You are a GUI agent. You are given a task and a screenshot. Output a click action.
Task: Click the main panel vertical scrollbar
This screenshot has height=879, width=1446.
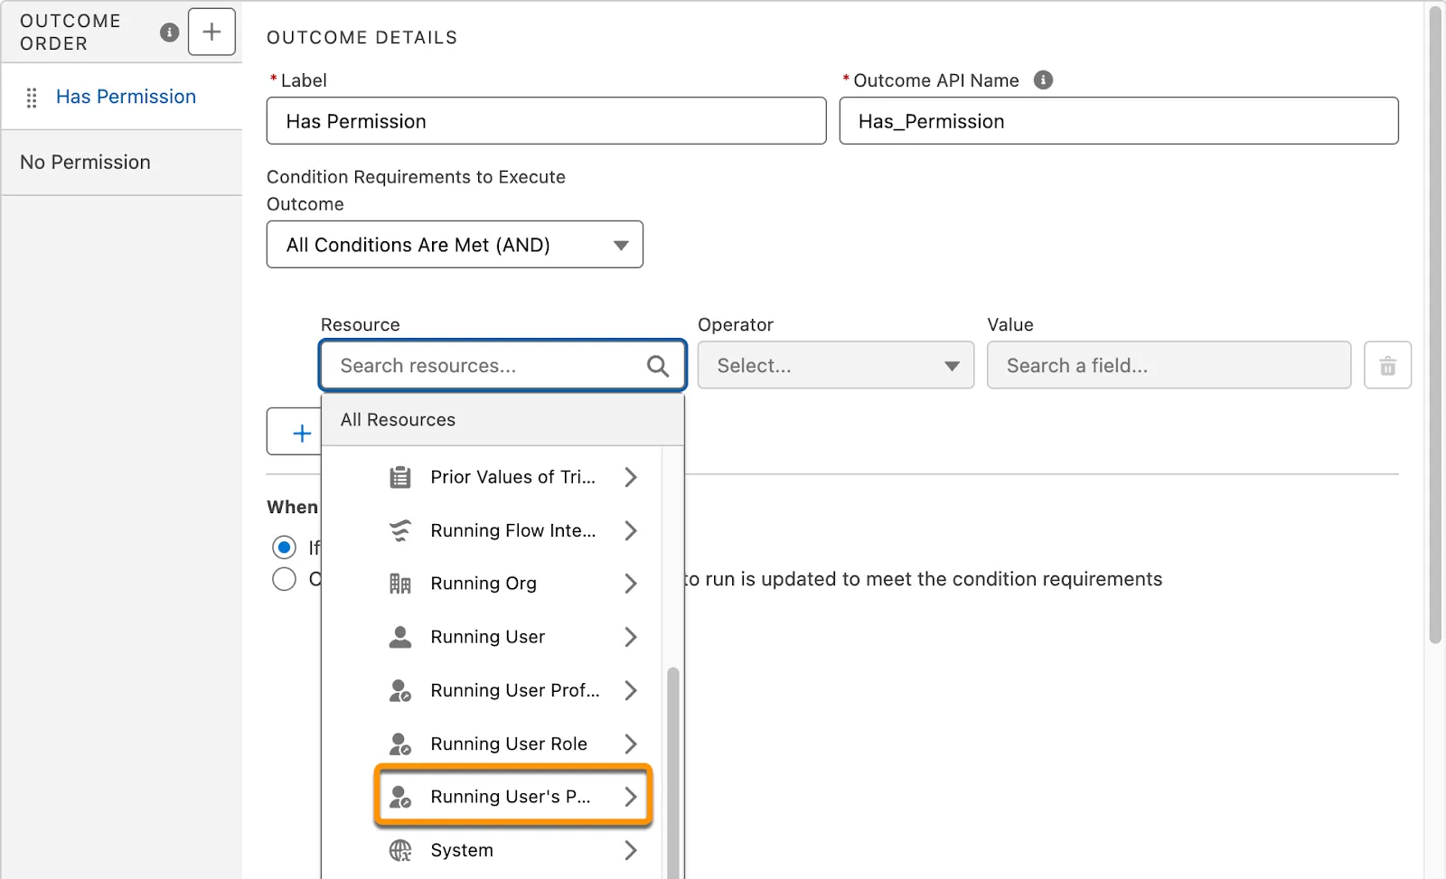pyautogui.click(x=1434, y=325)
